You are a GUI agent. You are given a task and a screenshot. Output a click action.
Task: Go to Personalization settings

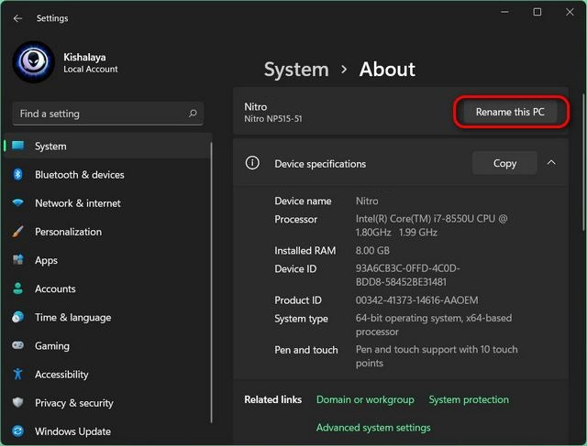(108, 232)
